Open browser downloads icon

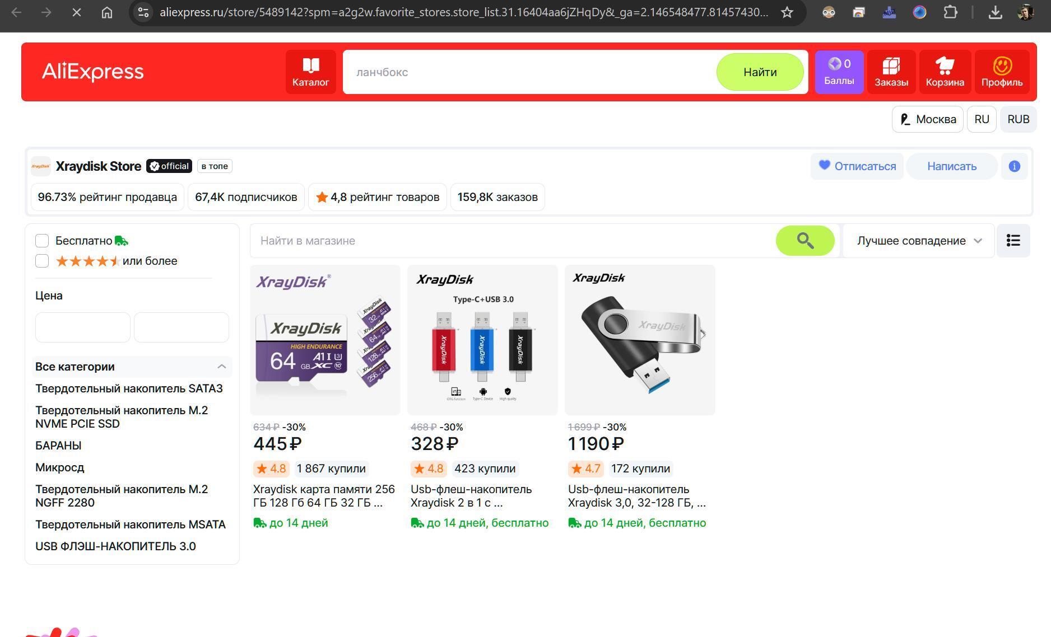click(x=996, y=12)
